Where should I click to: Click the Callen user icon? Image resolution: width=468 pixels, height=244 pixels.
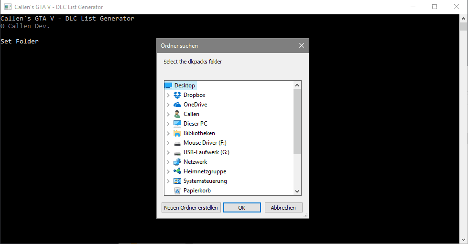[177, 114]
